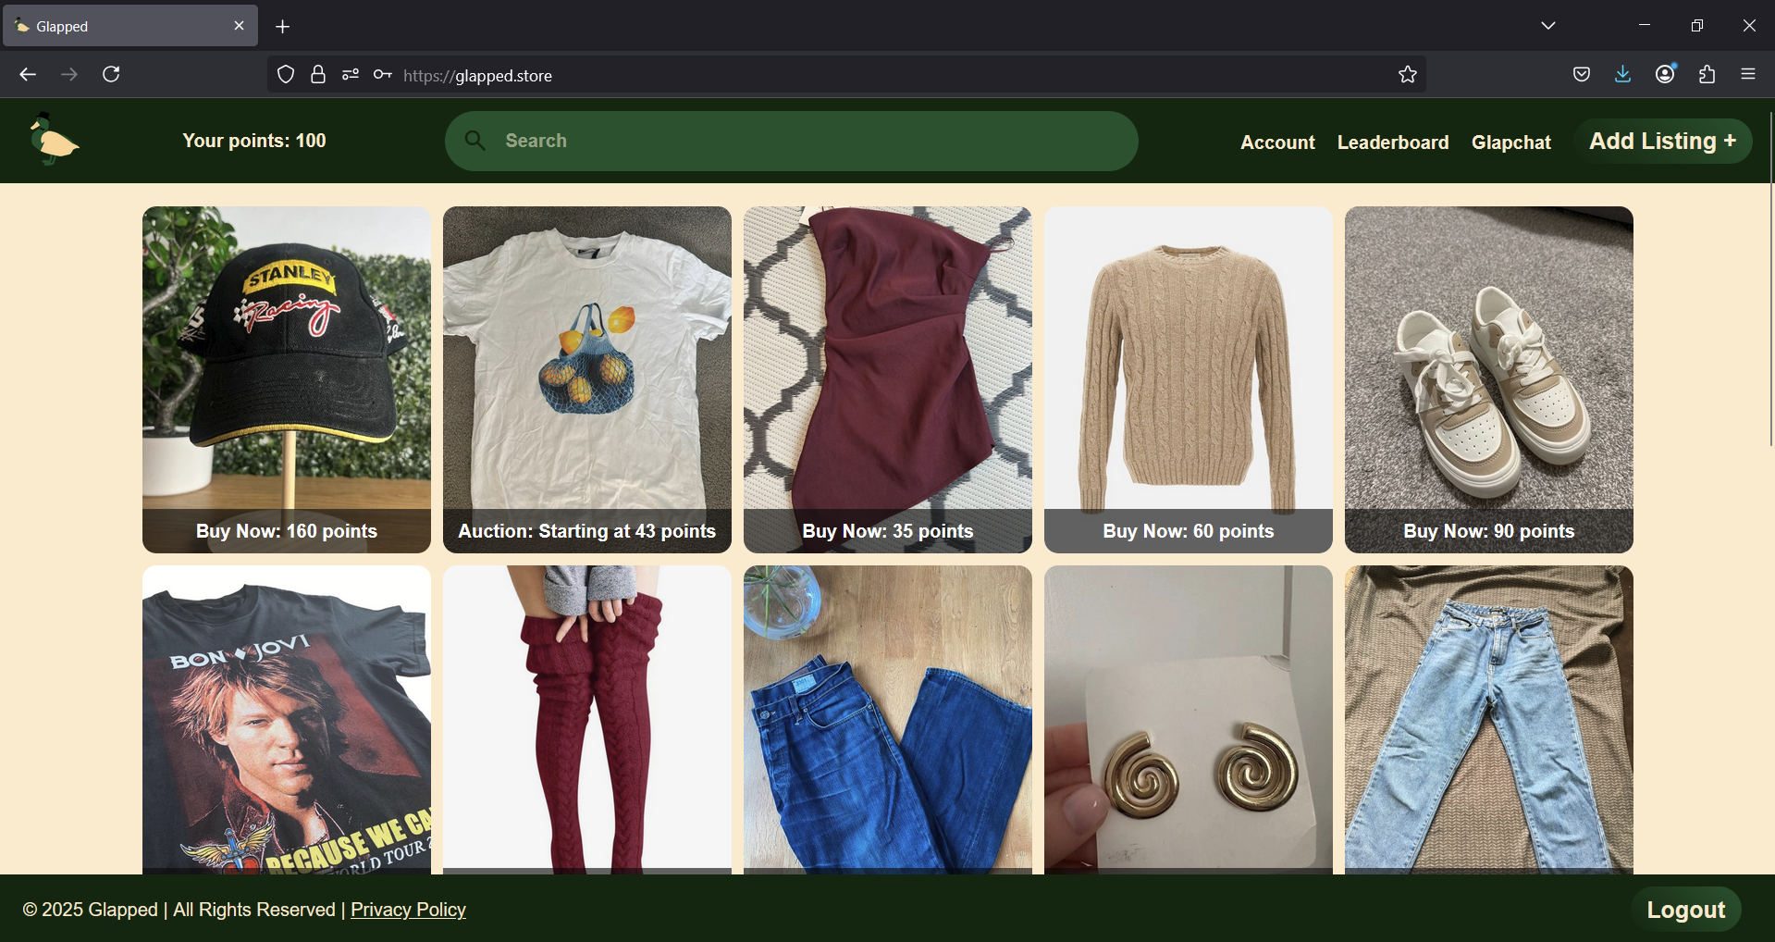Open site permissions icon in address bar

(350, 75)
